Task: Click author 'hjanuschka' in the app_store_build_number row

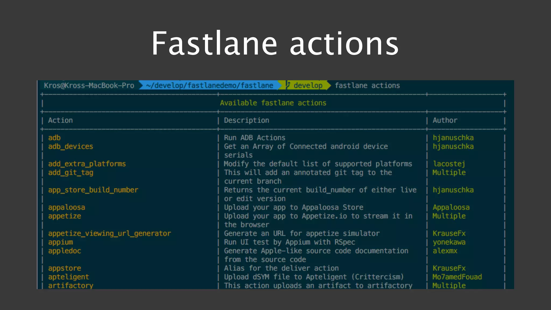Action: tap(453, 190)
